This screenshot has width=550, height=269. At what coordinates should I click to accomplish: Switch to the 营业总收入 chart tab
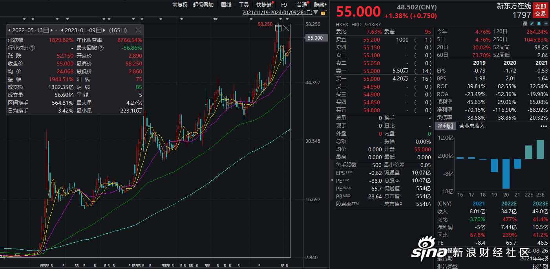pyautogui.click(x=472, y=126)
